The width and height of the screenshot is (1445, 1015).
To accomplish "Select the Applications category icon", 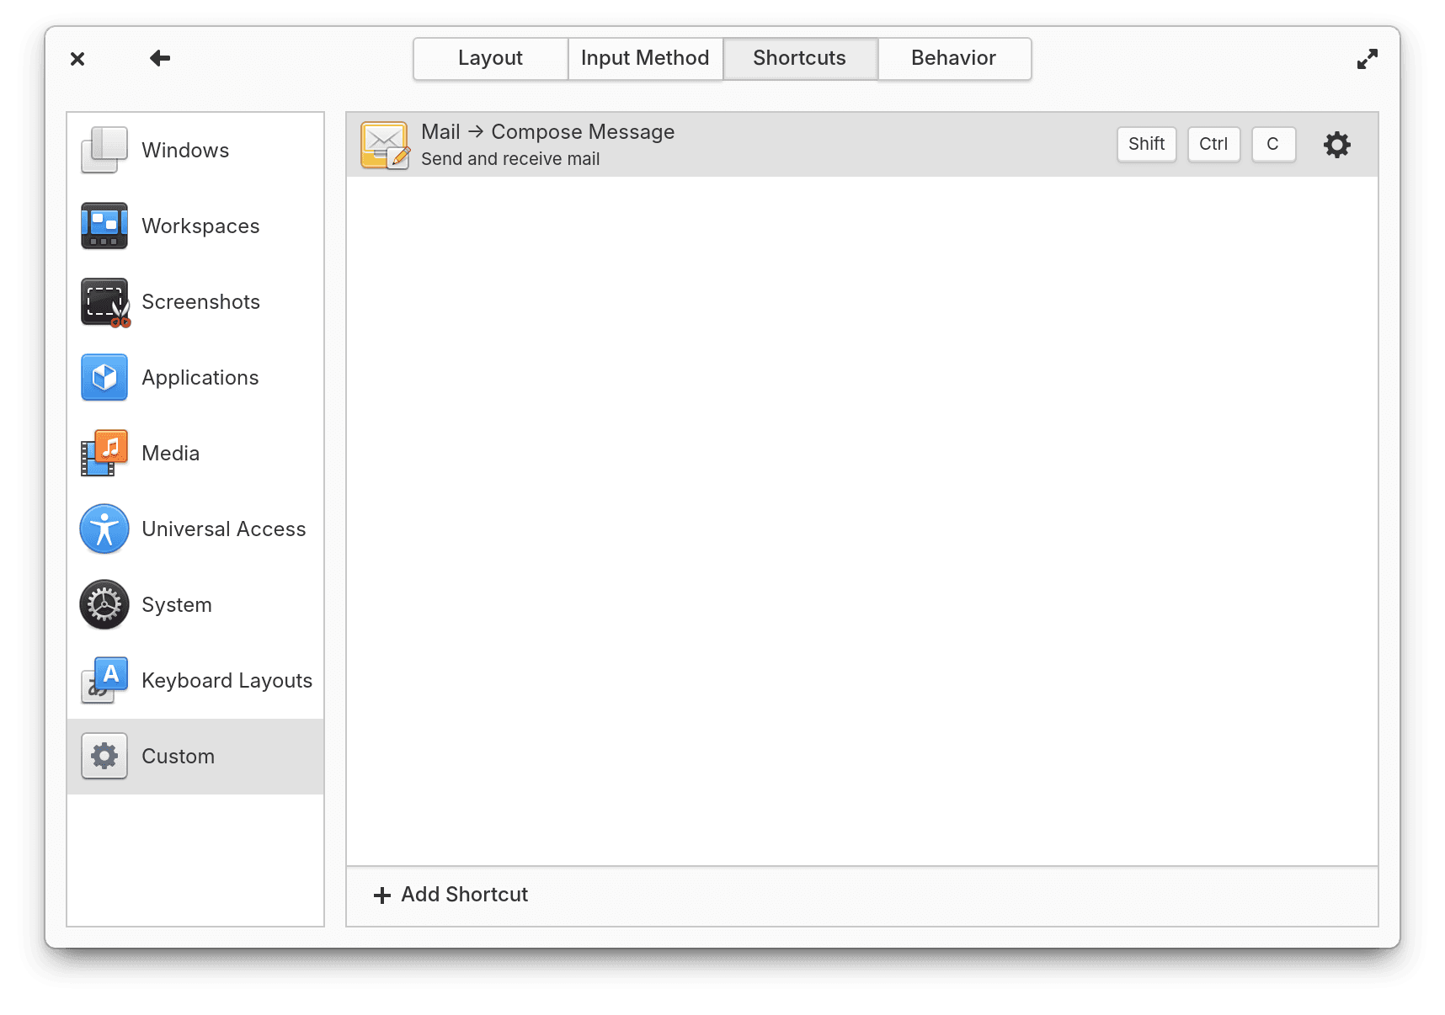I will 104,377.
